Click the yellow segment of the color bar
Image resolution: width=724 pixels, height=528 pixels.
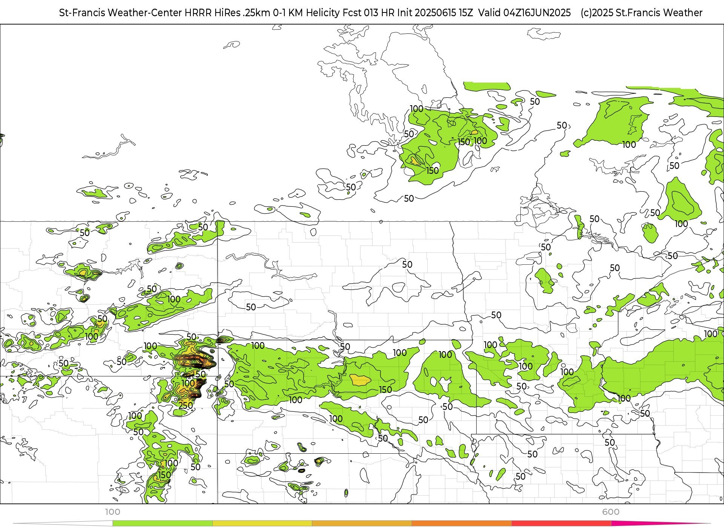tap(262, 523)
